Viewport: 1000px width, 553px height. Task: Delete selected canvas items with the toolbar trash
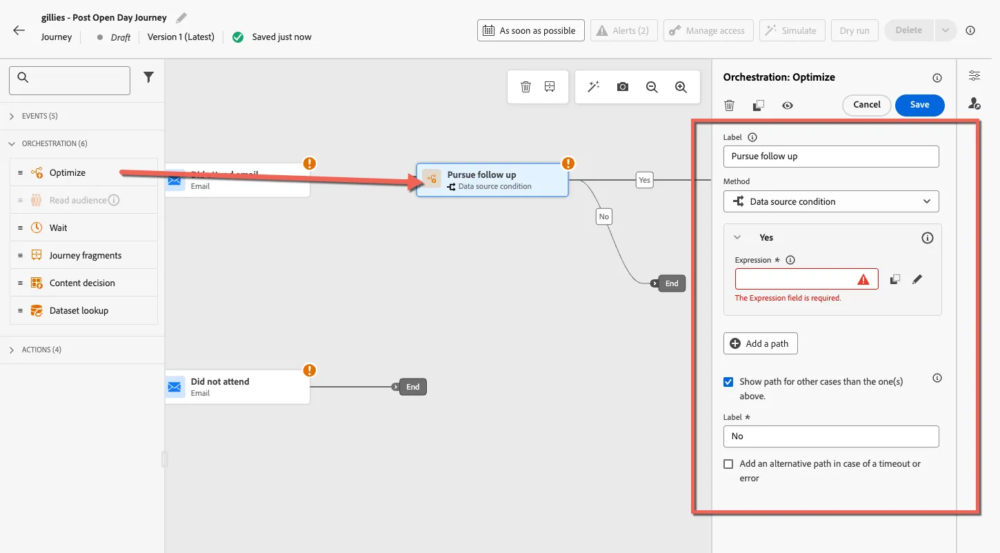pos(526,87)
